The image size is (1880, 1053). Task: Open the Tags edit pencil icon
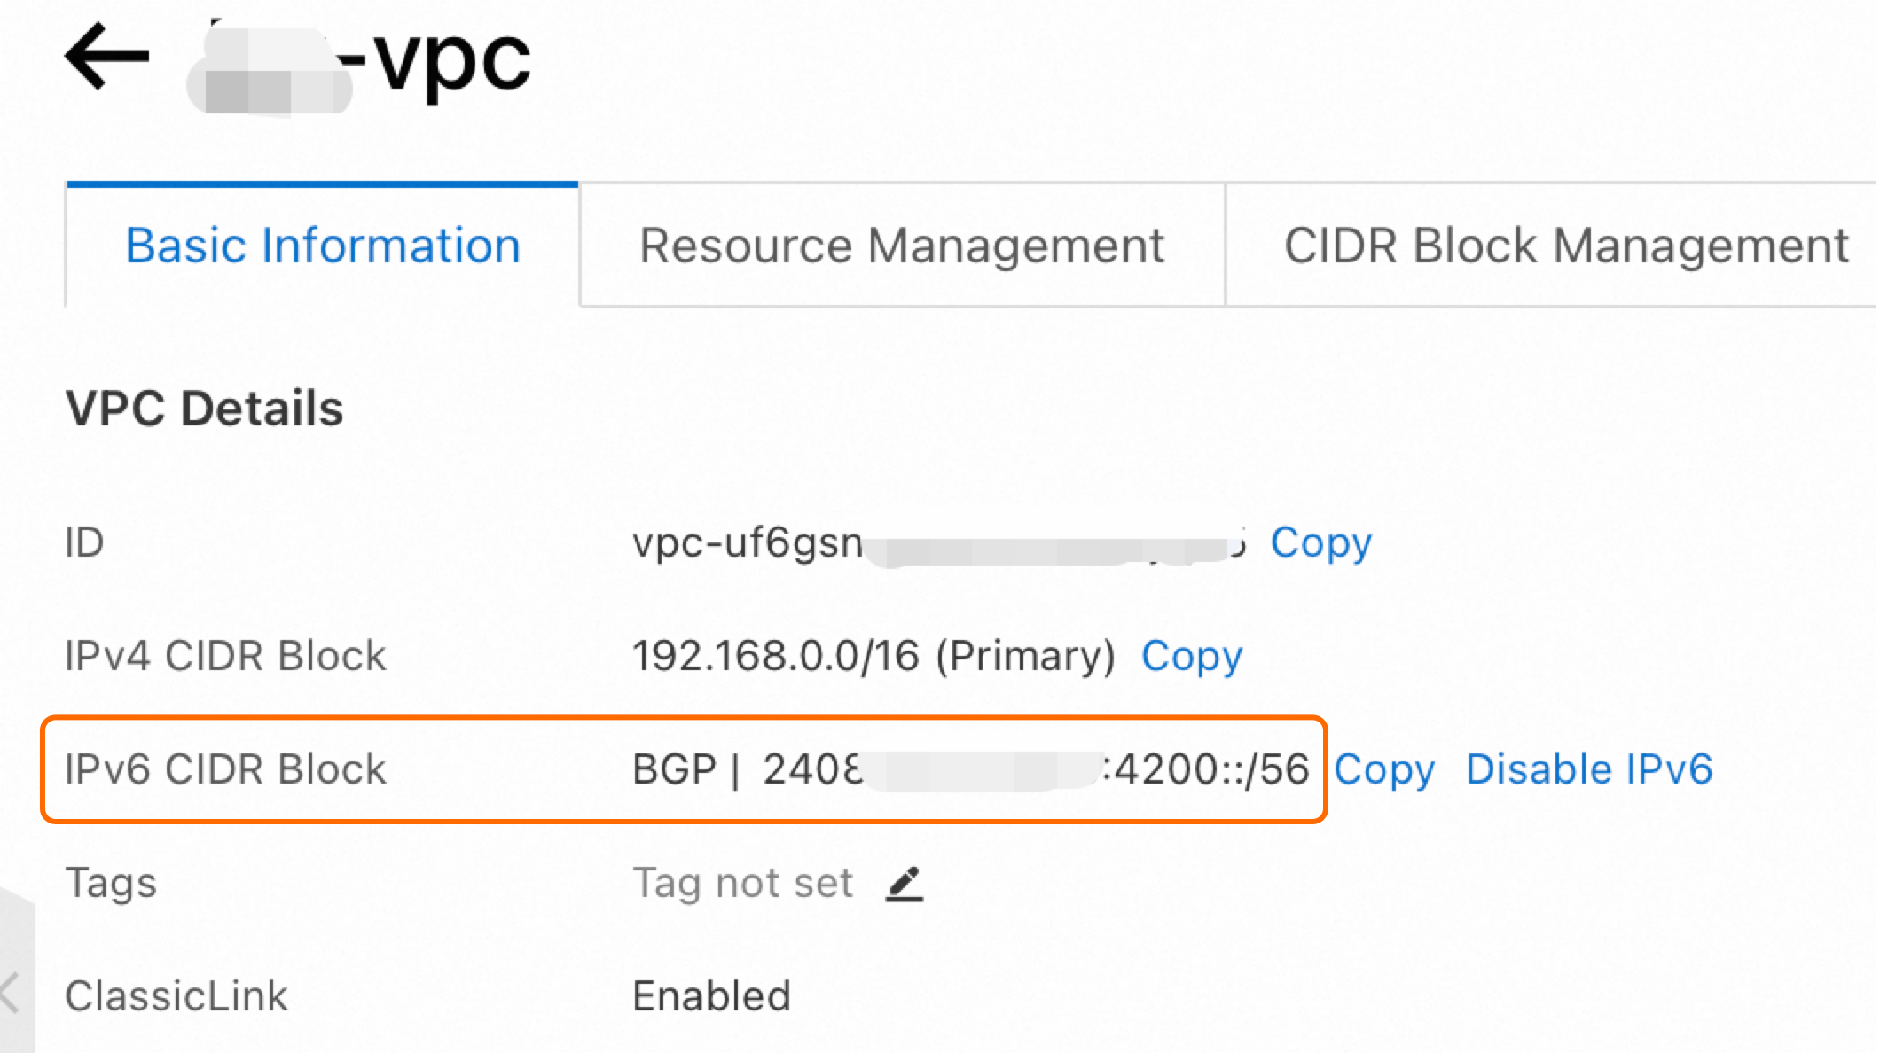pos(903,882)
